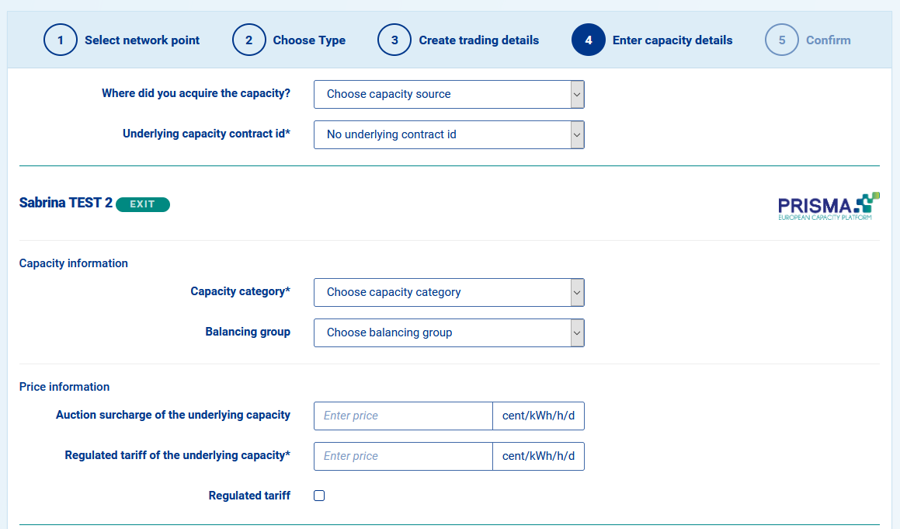Image resolution: width=900 pixels, height=529 pixels.
Task: Expand the Choose balancing group dropdown
Action: tap(449, 332)
